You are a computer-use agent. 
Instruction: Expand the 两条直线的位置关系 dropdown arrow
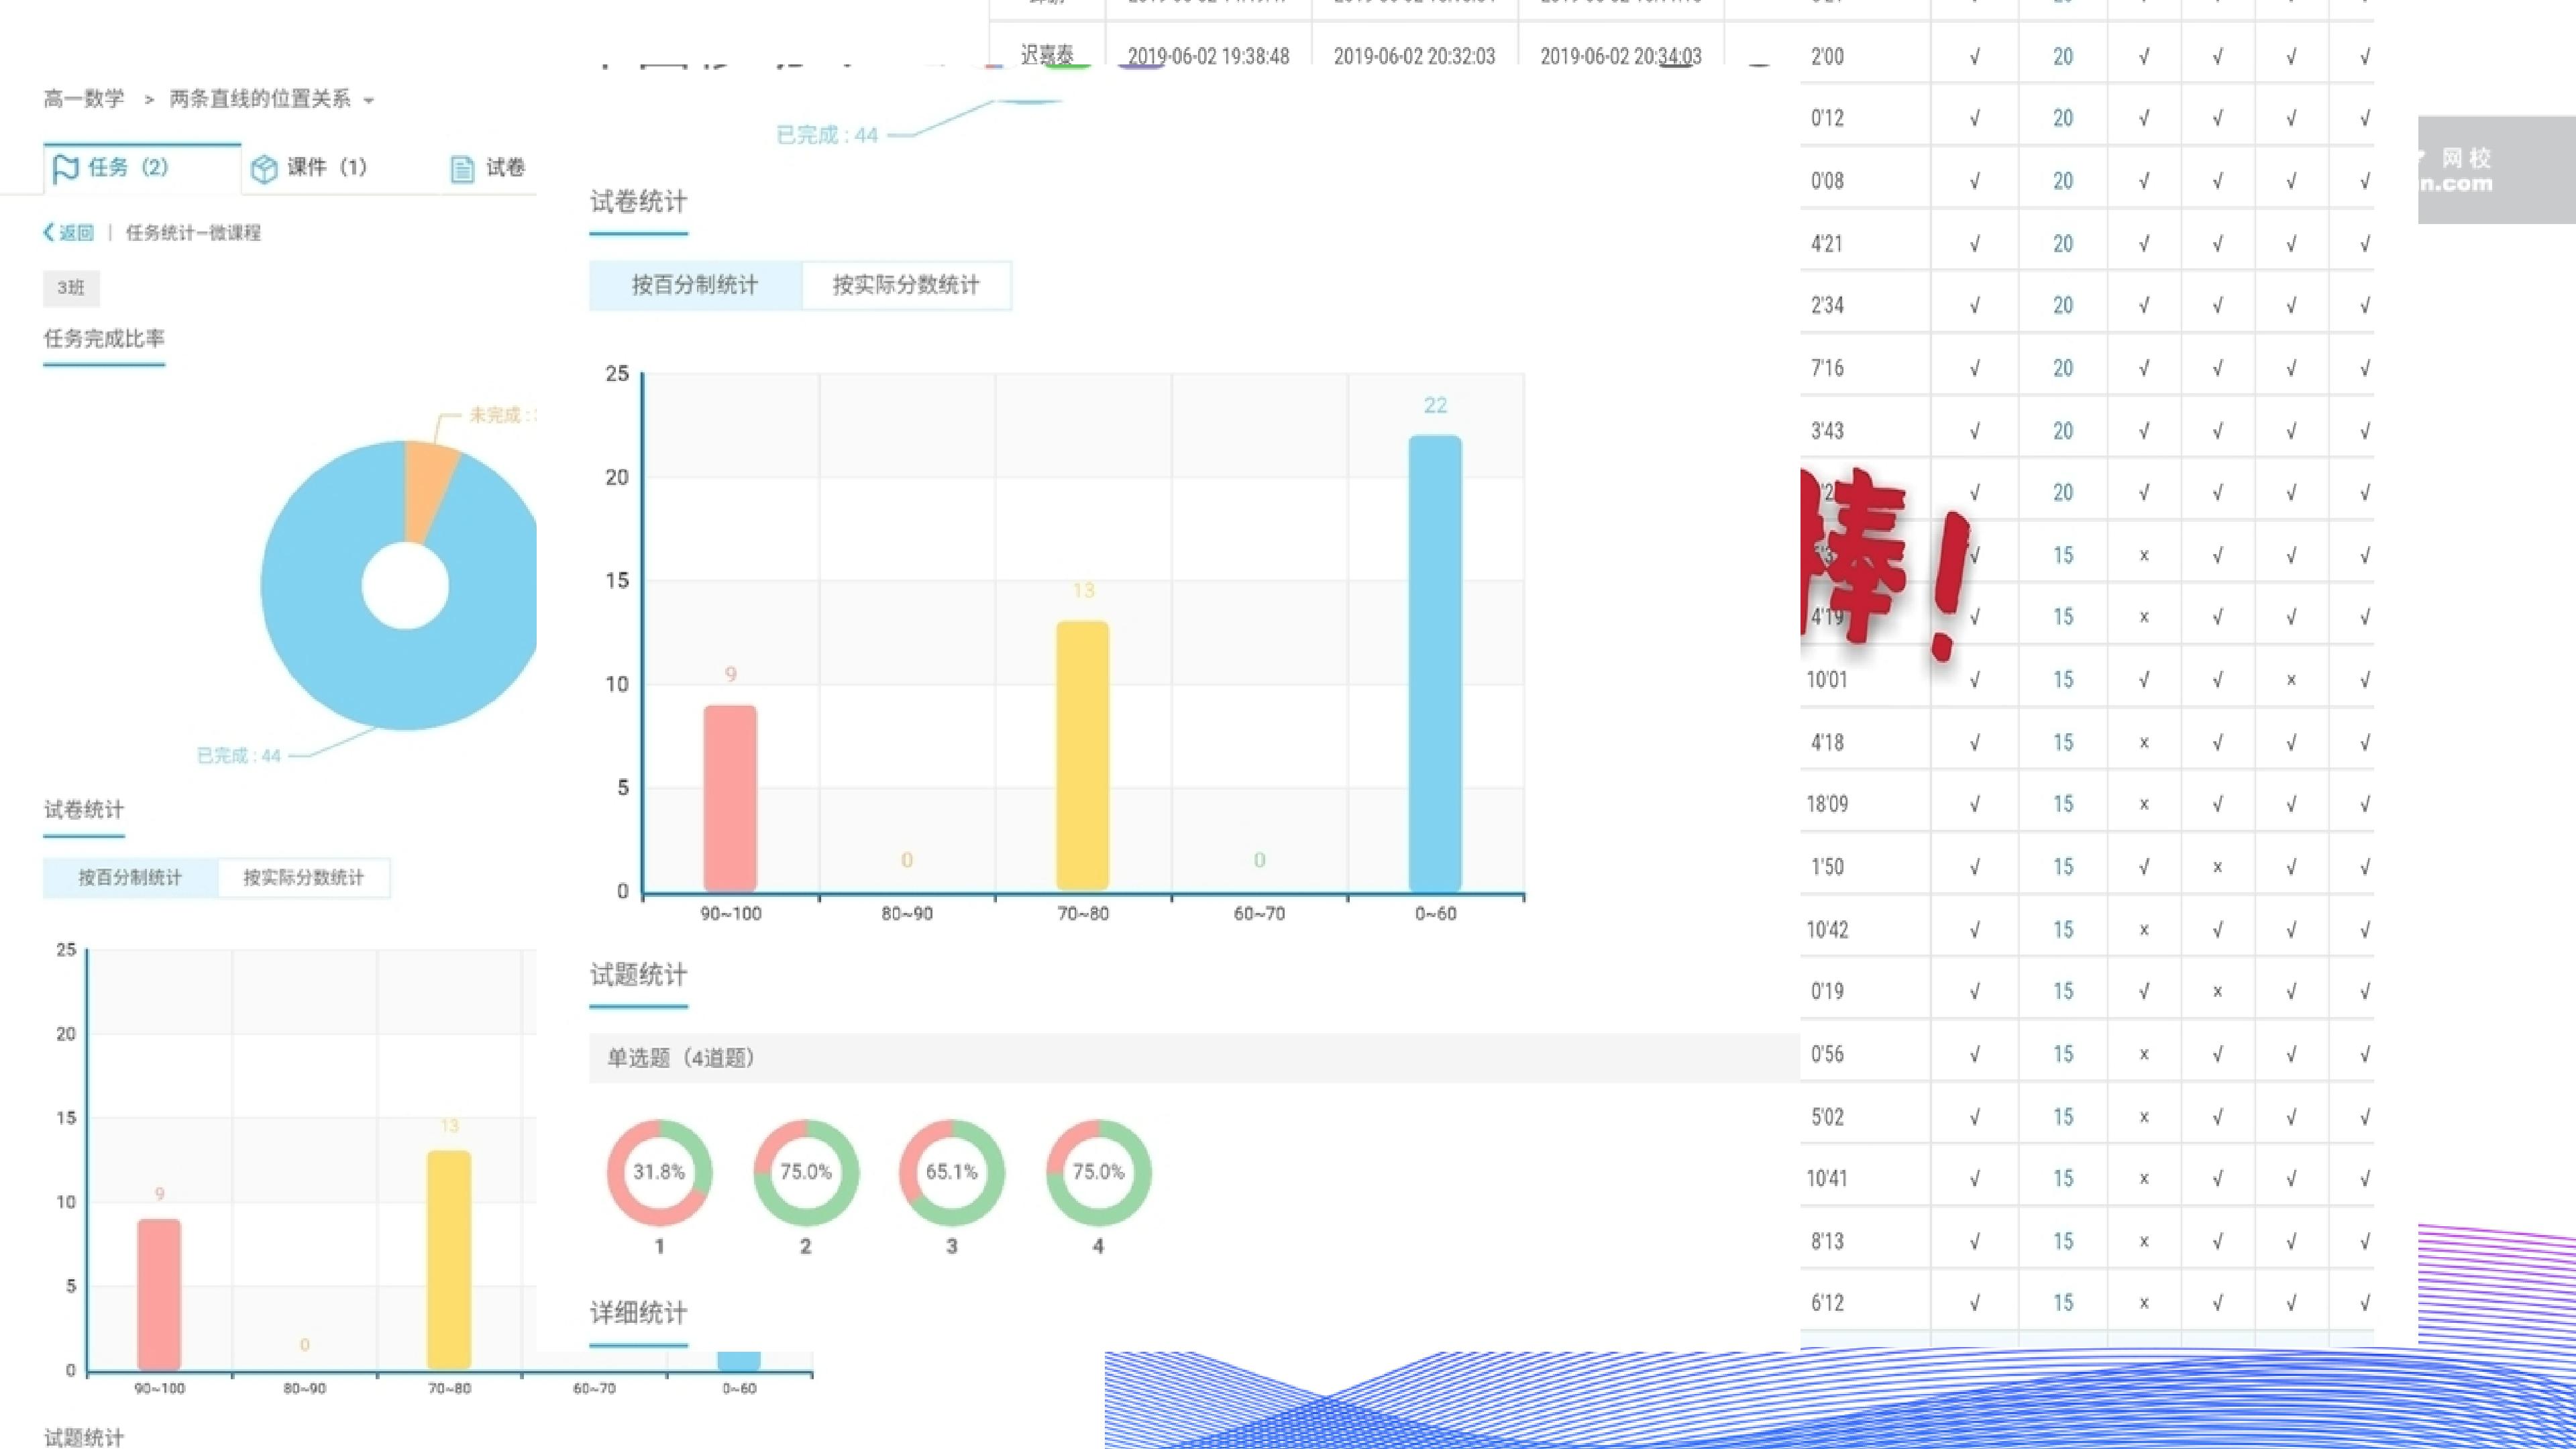(369, 100)
